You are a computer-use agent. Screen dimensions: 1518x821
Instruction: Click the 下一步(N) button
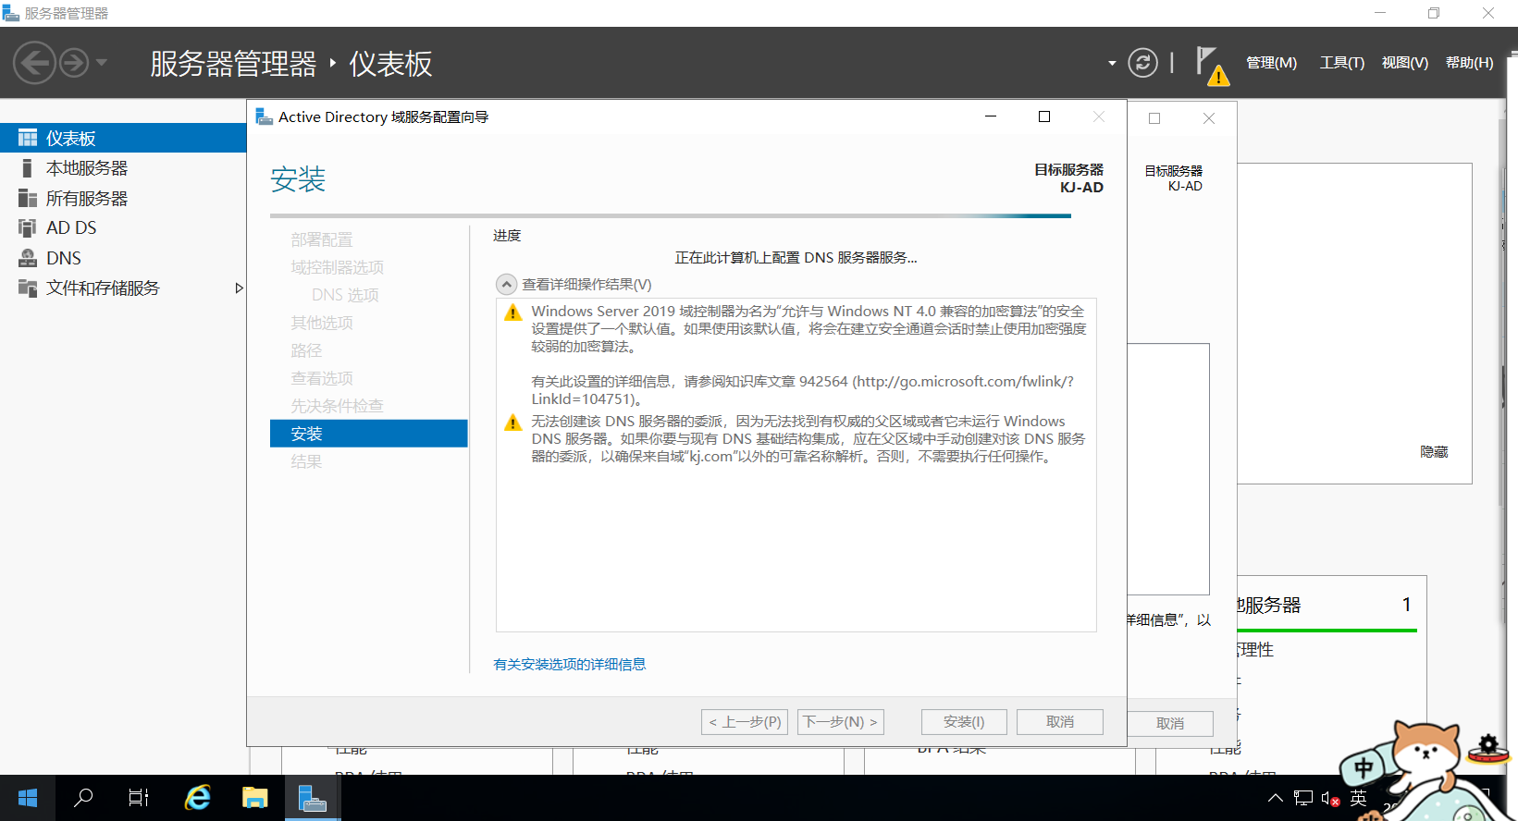841,722
